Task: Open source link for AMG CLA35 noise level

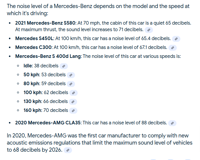Action: pos(172,123)
